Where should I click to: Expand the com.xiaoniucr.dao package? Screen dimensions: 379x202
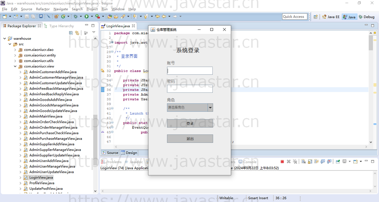(15, 50)
